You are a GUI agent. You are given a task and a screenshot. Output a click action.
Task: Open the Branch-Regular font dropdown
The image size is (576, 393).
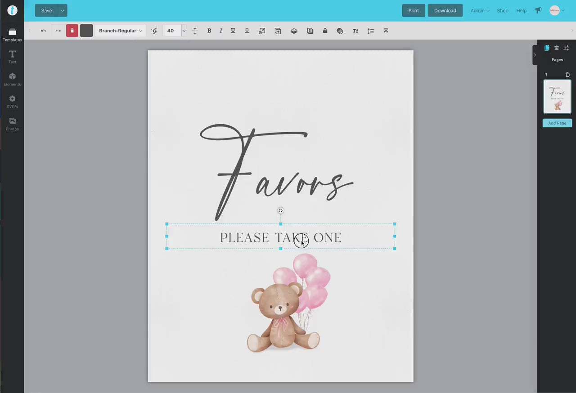pos(120,31)
